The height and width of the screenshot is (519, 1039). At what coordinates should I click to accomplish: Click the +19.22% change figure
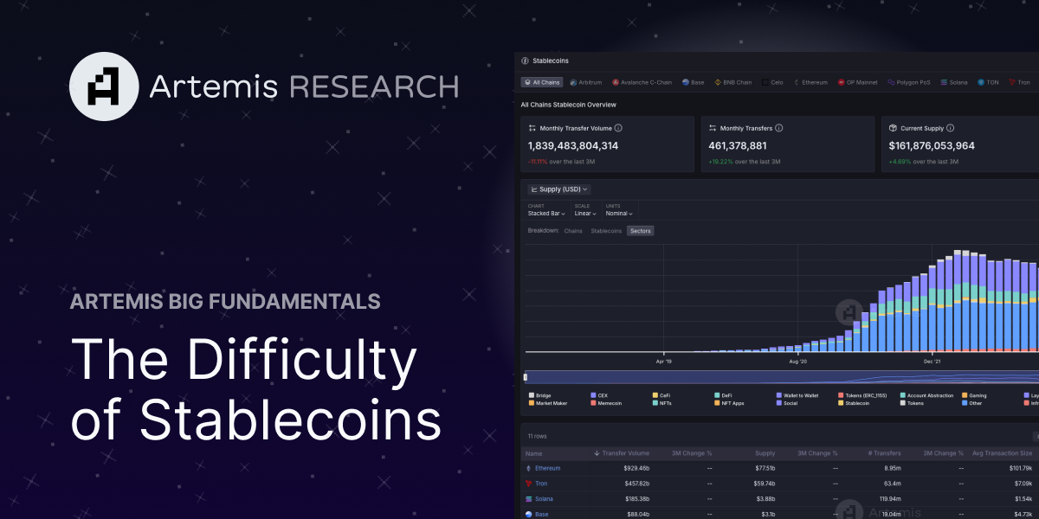(720, 162)
